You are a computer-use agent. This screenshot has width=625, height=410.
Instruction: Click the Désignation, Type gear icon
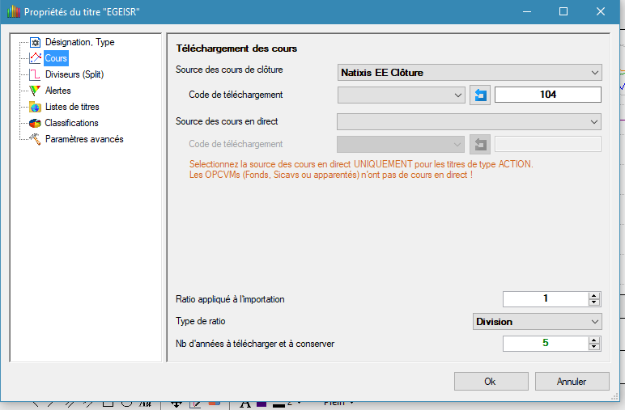(x=35, y=42)
